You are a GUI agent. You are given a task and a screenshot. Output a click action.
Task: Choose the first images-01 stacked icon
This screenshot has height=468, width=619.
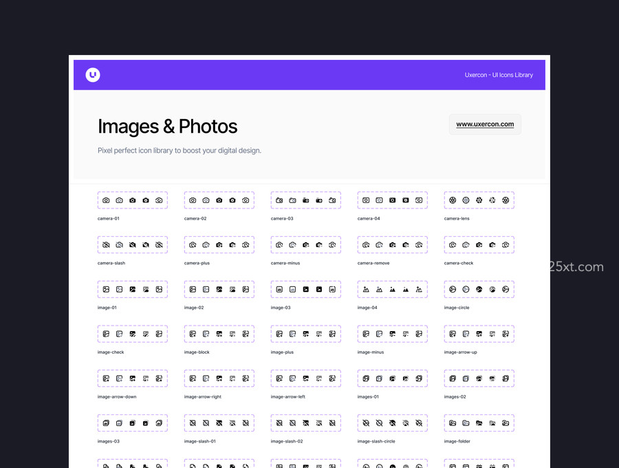(366, 379)
